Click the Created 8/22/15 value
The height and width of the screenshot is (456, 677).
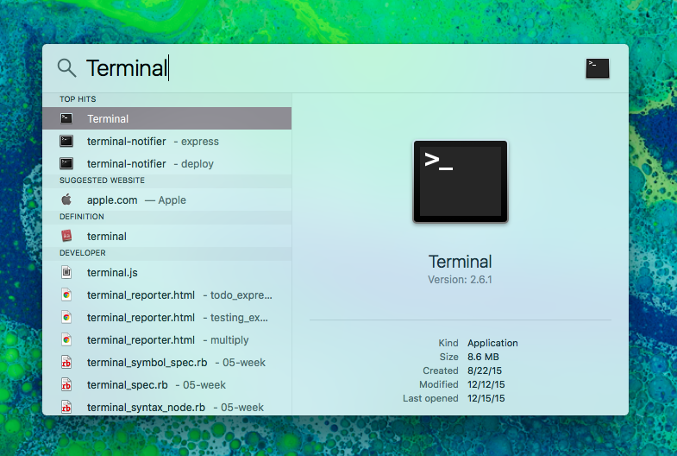(x=485, y=370)
